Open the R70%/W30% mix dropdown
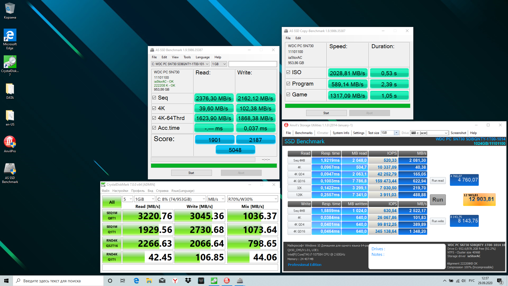 point(252,199)
